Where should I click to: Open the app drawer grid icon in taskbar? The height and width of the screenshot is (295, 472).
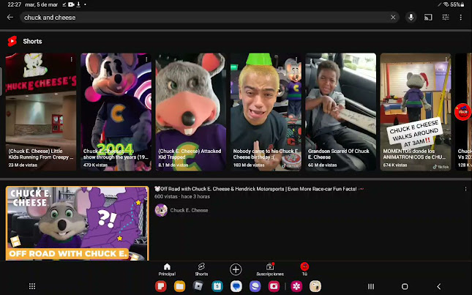[x=32, y=286]
